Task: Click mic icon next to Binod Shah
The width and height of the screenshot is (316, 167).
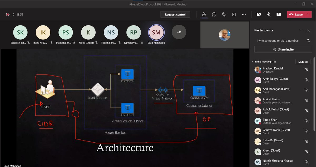Action: point(307,121)
